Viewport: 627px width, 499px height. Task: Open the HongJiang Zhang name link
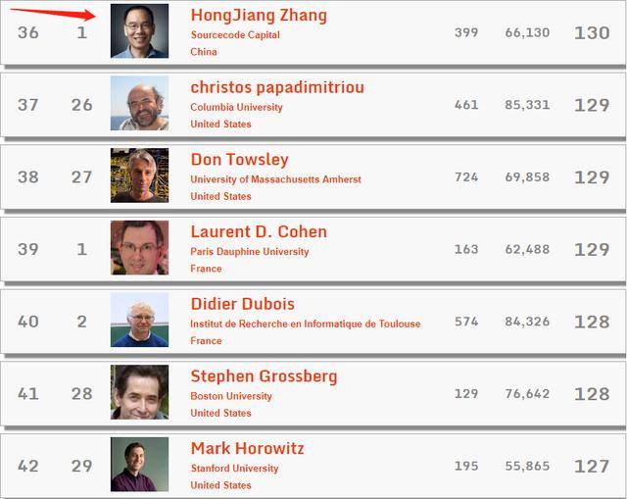[x=259, y=16]
